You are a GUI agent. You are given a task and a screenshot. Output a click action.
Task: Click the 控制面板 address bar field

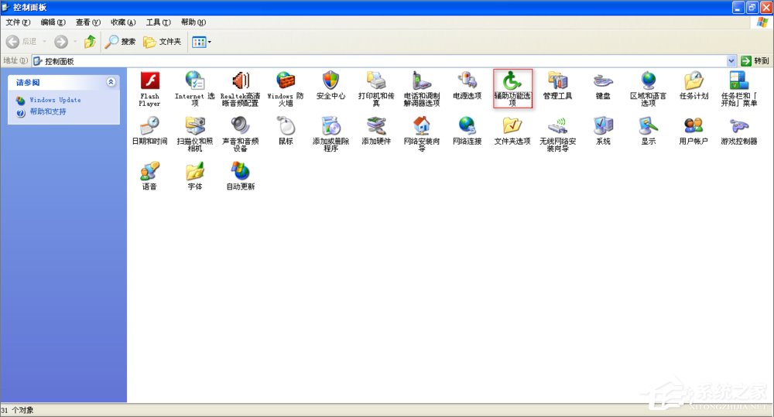pyautogui.click(x=379, y=61)
